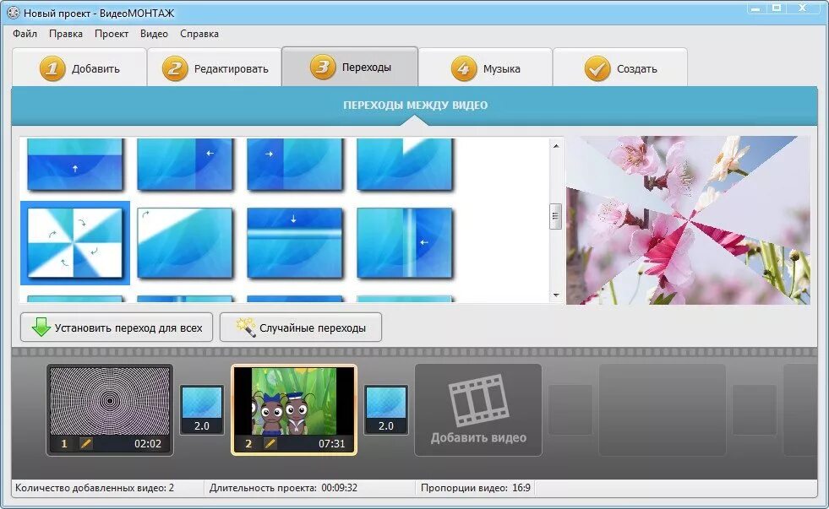The image size is (829, 509).
Task: Edit clip 1 via pencil icon
Action: click(85, 443)
